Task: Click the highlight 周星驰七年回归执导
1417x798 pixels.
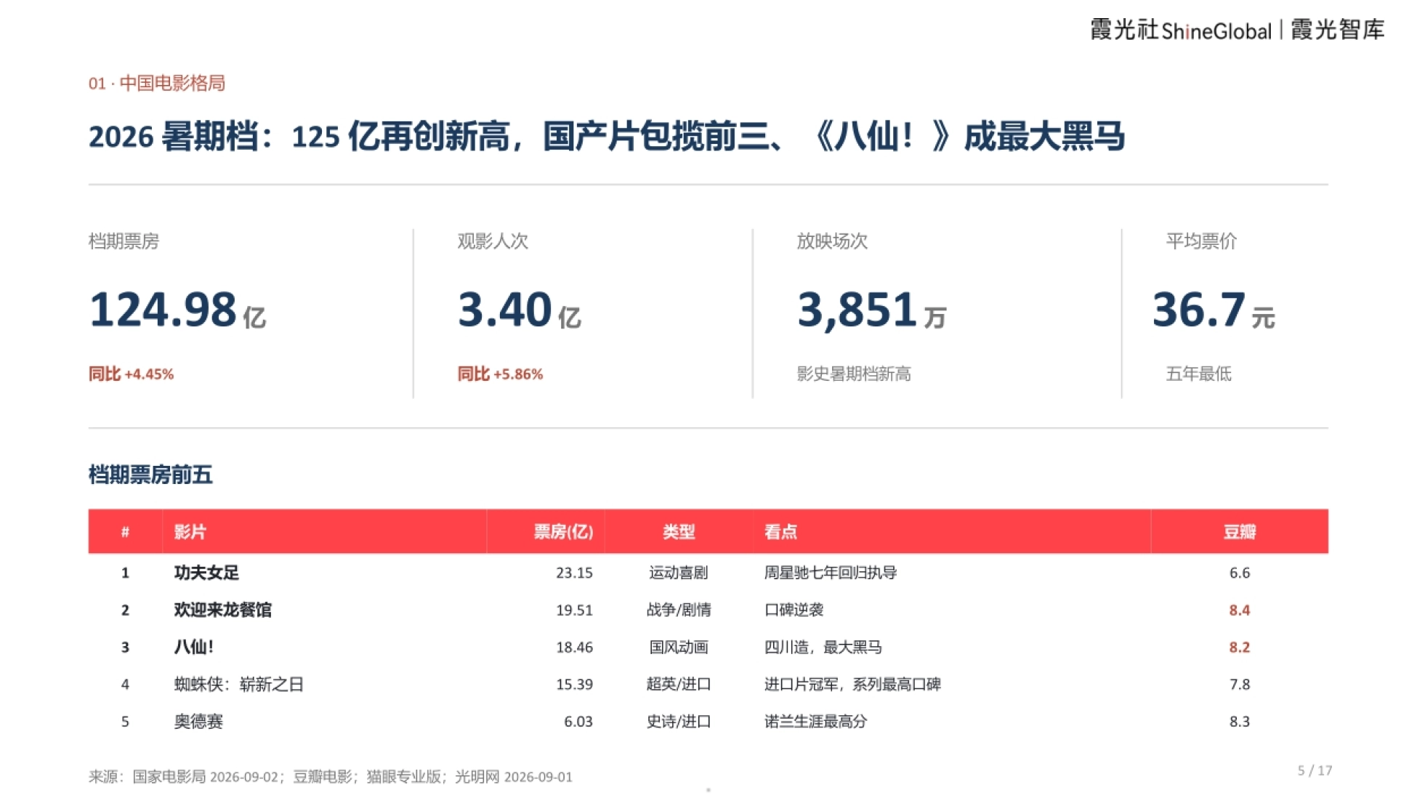Action: (831, 573)
